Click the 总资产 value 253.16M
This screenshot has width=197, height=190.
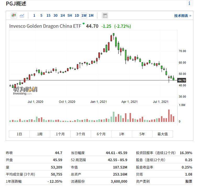[x=120, y=174]
